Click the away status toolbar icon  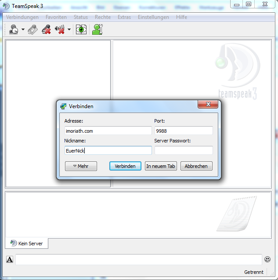[14, 30]
